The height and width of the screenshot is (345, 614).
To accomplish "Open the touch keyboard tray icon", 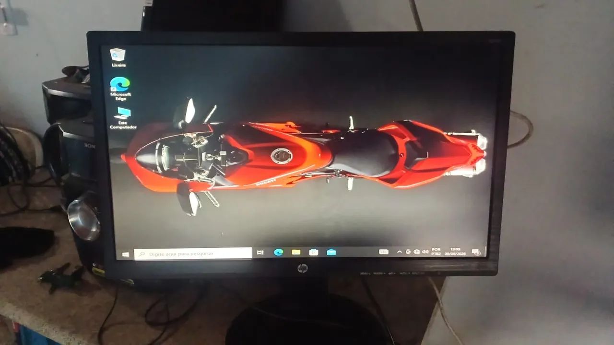I will [x=384, y=252].
